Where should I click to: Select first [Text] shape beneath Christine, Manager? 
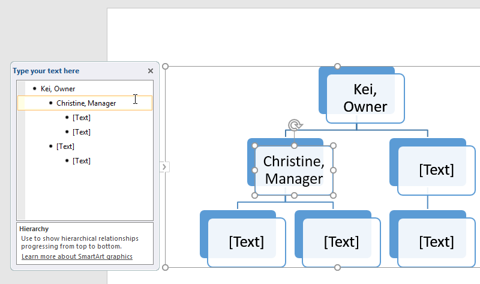(x=246, y=242)
